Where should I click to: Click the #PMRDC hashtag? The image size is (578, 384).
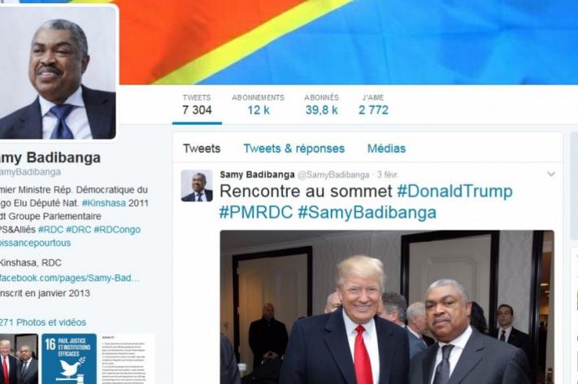pyautogui.click(x=256, y=213)
